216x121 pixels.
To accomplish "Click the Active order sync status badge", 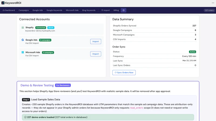I will [193, 52].
